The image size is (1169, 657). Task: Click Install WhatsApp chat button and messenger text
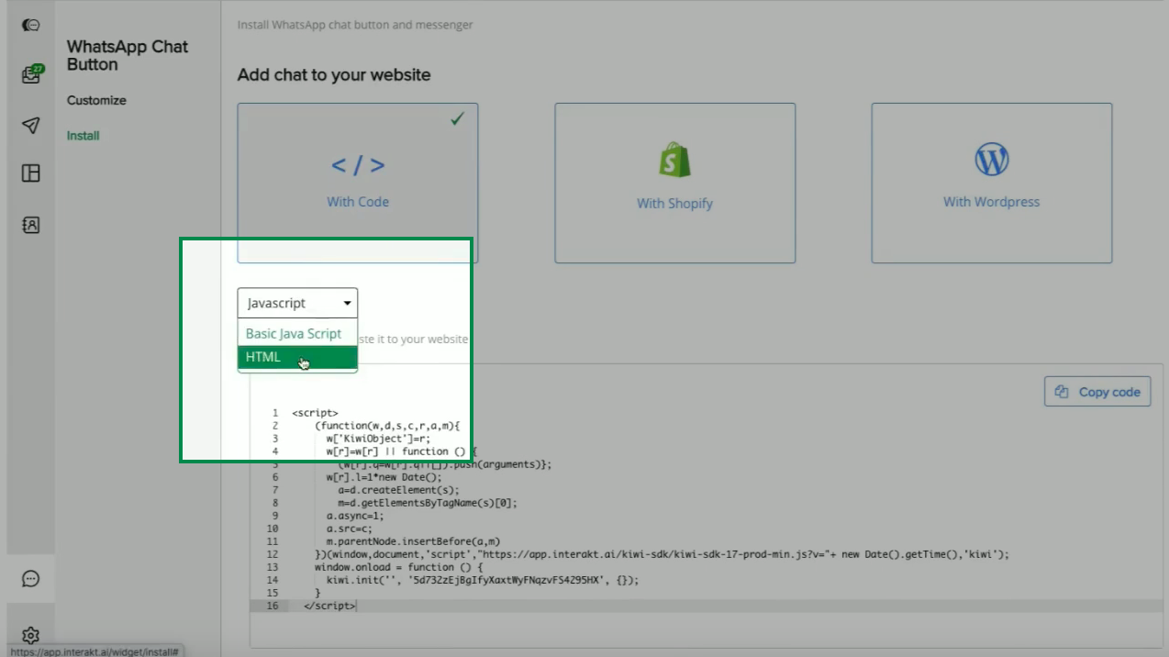(x=355, y=25)
